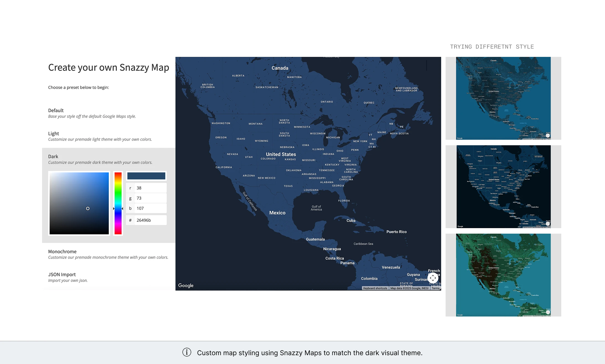Click the info icon in bottom banner
The width and height of the screenshot is (605, 364).
pos(187,352)
